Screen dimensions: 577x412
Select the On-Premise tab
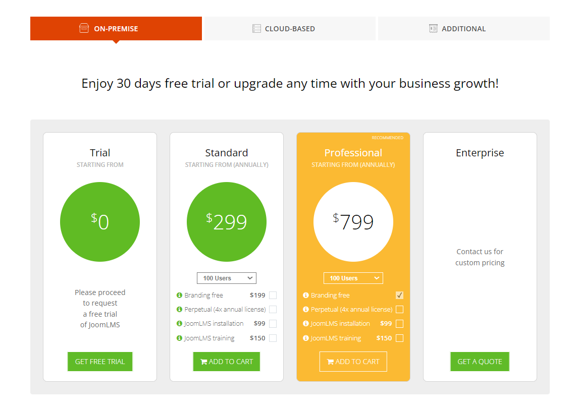(x=116, y=29)
